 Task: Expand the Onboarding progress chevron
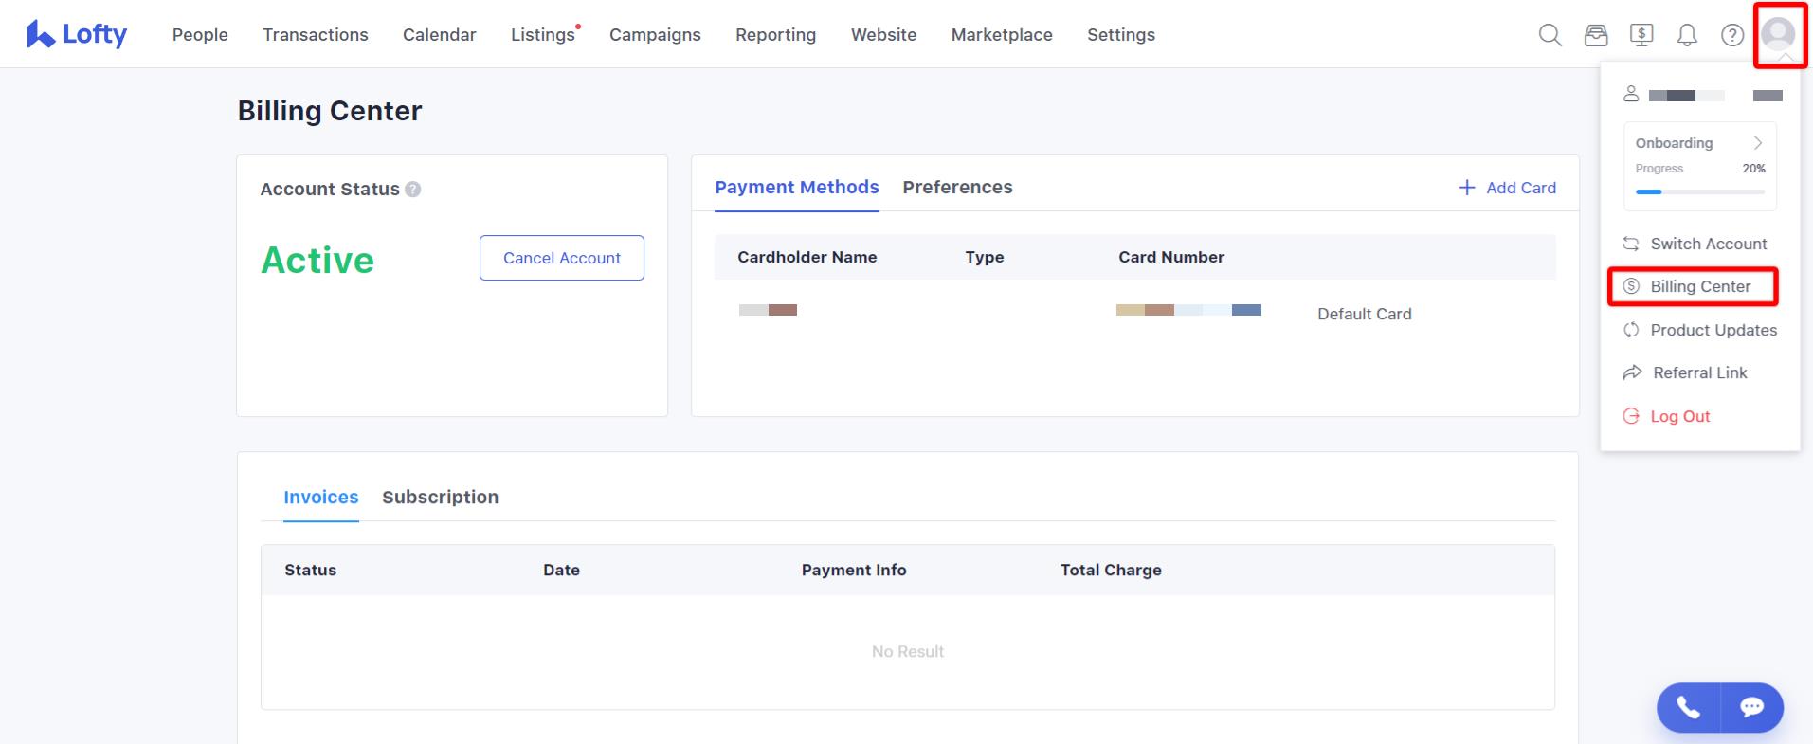click(1758, 143)
